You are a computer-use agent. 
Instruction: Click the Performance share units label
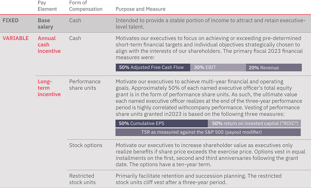pos(85,85)
